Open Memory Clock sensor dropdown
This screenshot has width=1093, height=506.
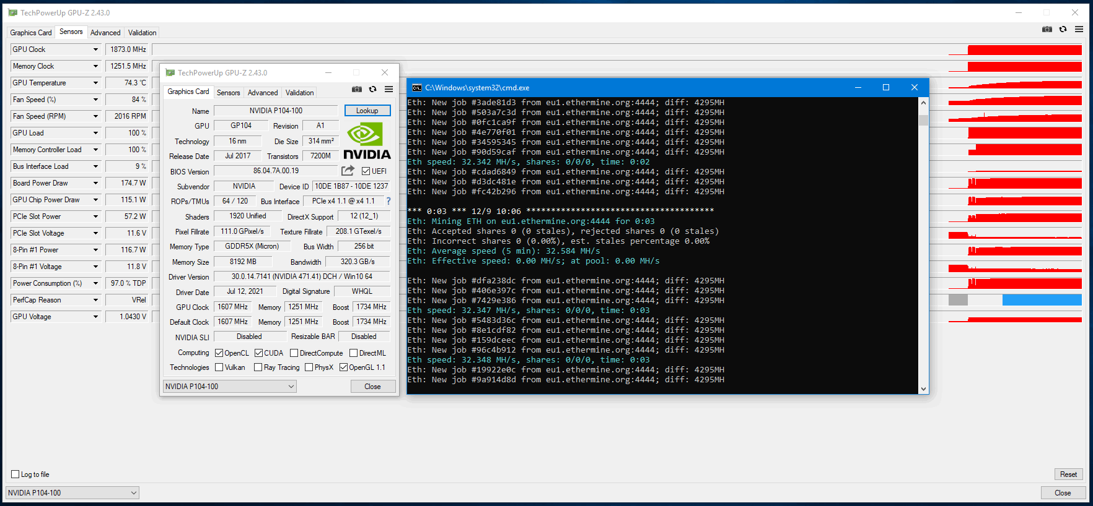(95, 66)
